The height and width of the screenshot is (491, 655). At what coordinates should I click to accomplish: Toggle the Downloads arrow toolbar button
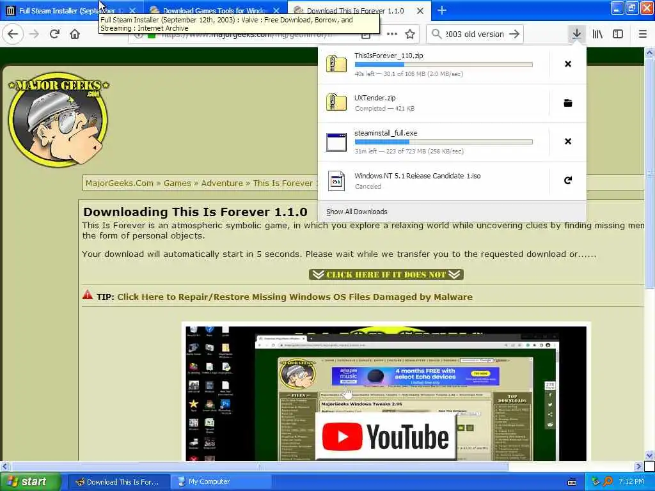[576, 34]
